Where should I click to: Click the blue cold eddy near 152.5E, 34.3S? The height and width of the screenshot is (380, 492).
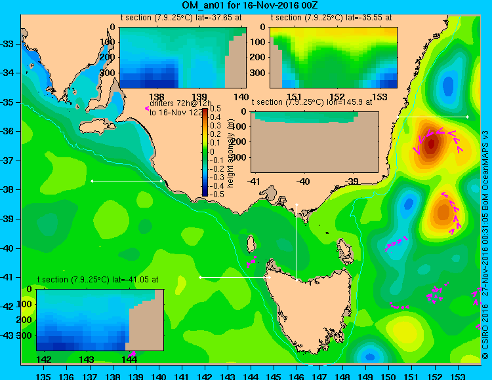[448, 85]
